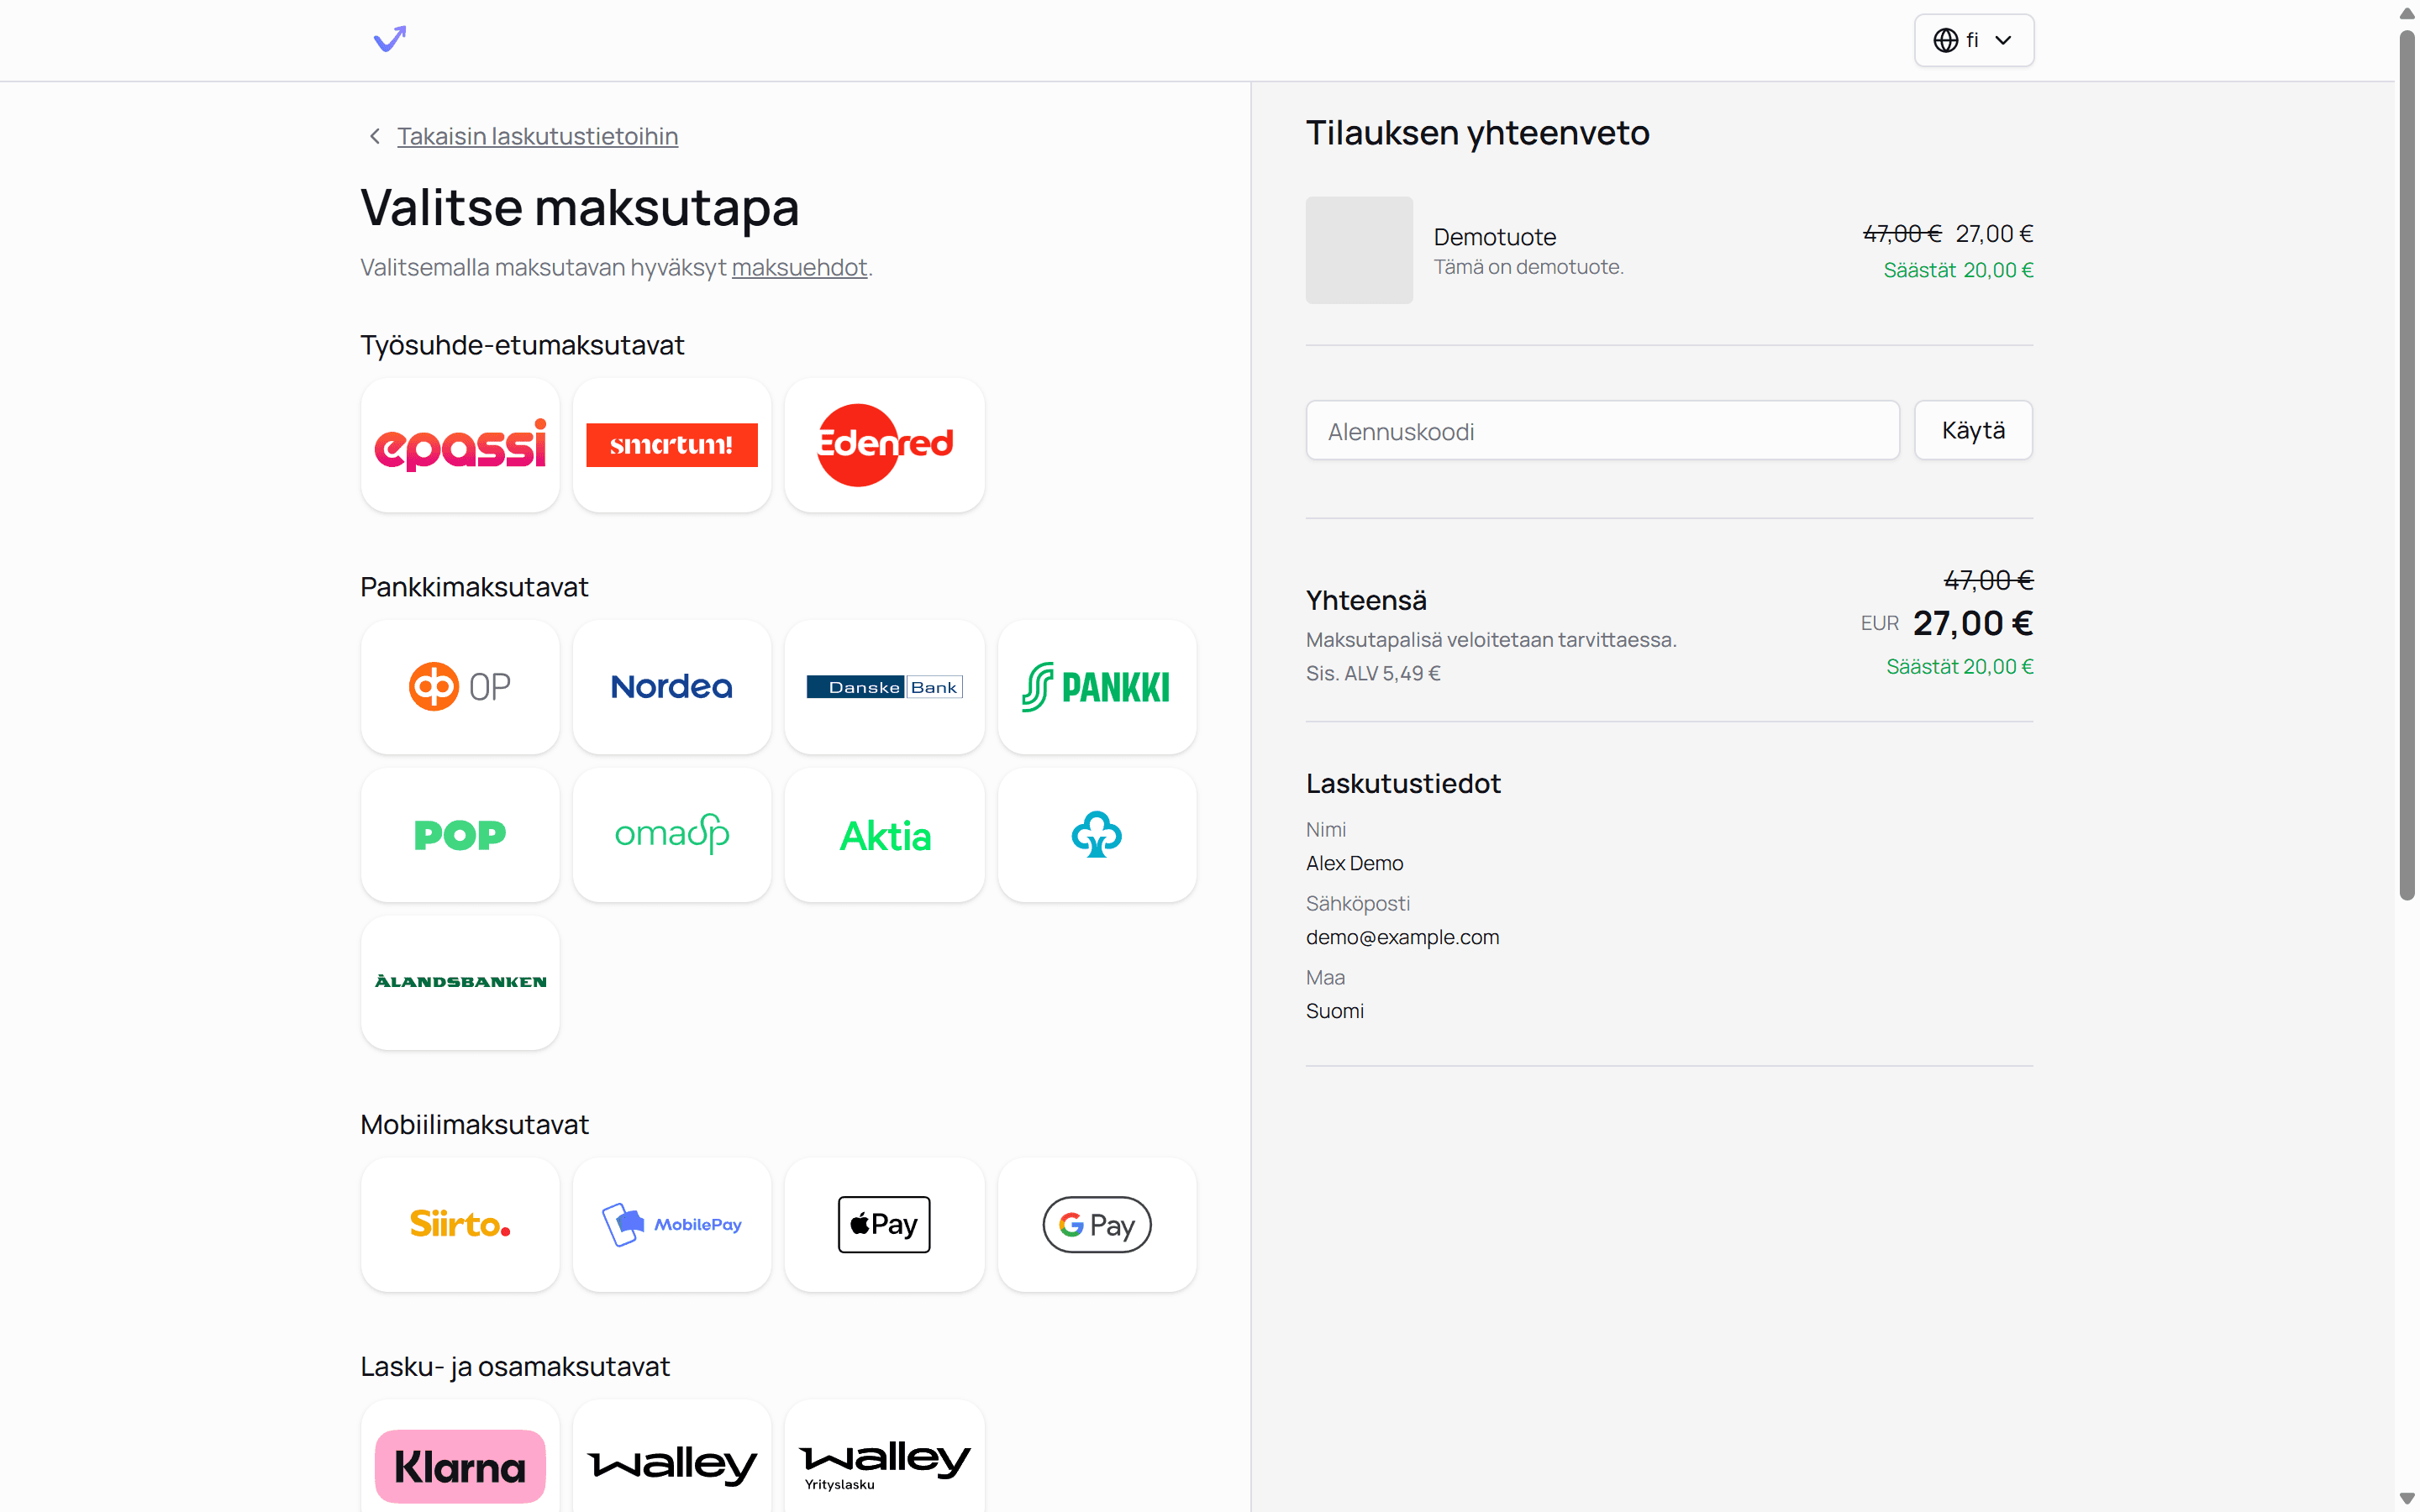The height and width of the screenshot is (1512, 2420).
Task: Select Ålandsbanken payment tile
Action: point(460,982)
